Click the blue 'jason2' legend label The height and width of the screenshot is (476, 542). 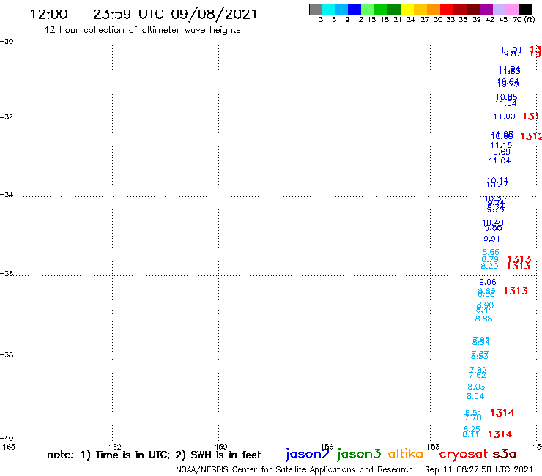click(x=308, y=454)
